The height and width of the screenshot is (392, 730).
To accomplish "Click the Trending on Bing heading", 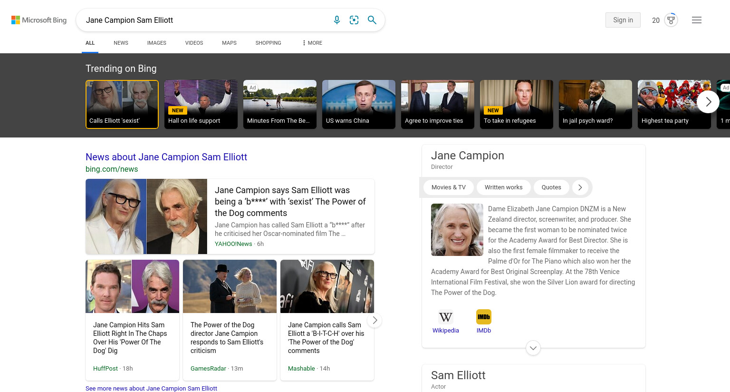I will (121, 69).
